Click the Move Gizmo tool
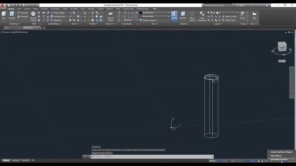This screenshot has width=296, height=166. [192, 16]
